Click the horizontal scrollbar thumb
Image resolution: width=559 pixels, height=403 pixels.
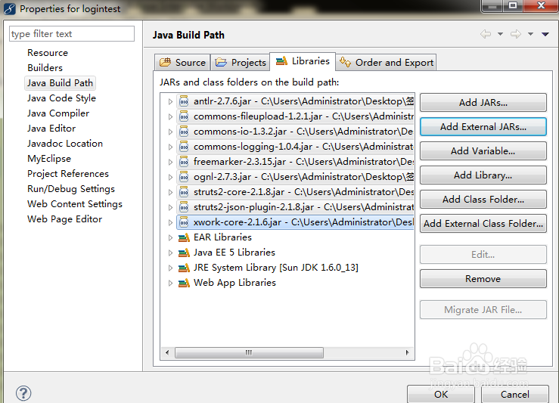pyautogui.click(x=249, y=353)
